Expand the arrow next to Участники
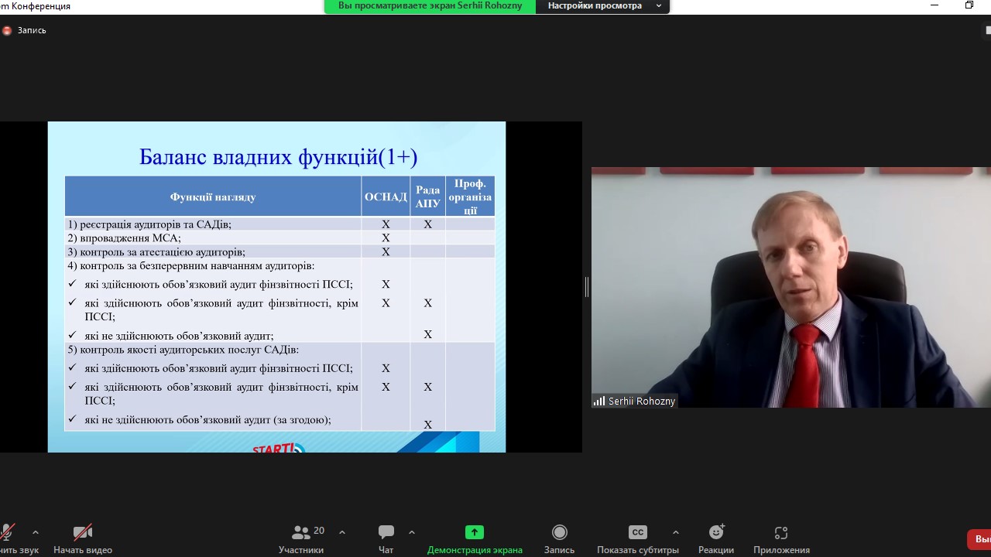The height and width of the screenshot is (557, 991). [342, 532]
